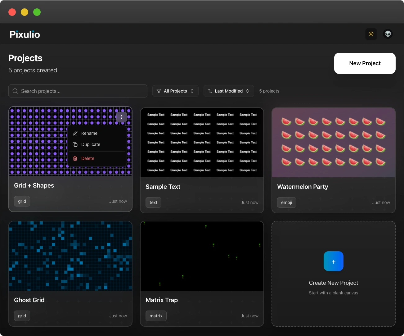Open the Watermelon Party thumbnail

point(333,143)
